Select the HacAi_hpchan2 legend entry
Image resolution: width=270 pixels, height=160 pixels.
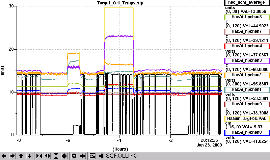[247, 75]
